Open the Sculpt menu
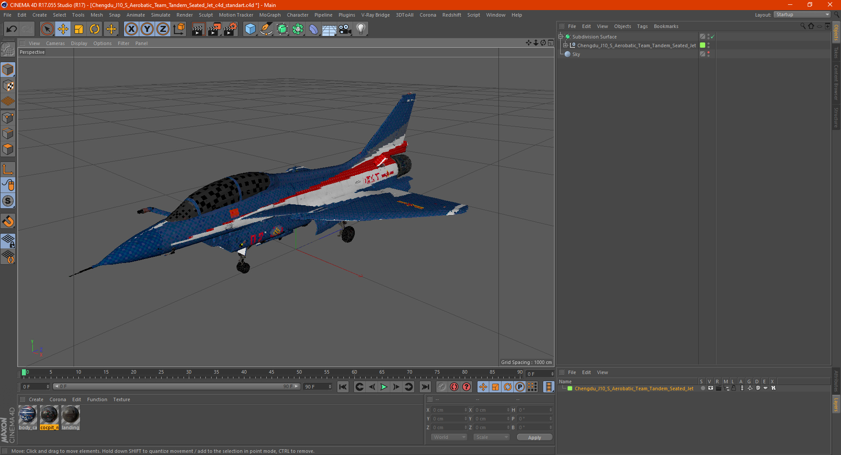 click(206, 15)
